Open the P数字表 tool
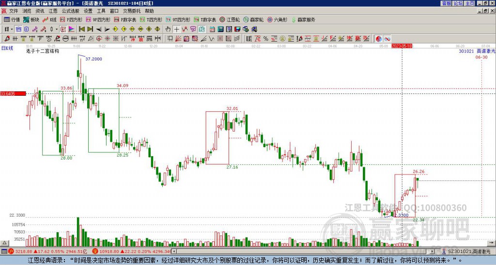Image resolution: width=496 pixels, height=265 pixels. tap(125, 19)
